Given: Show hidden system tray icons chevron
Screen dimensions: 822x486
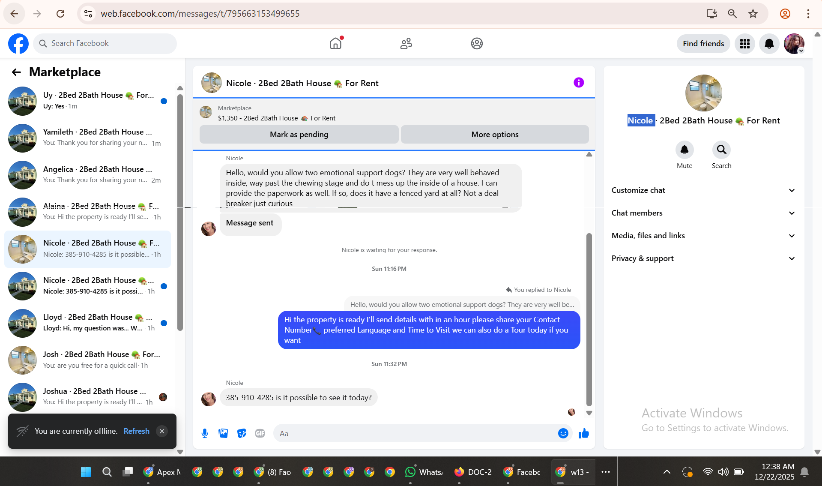Looking at the screenshot, I should pos(667,472).
